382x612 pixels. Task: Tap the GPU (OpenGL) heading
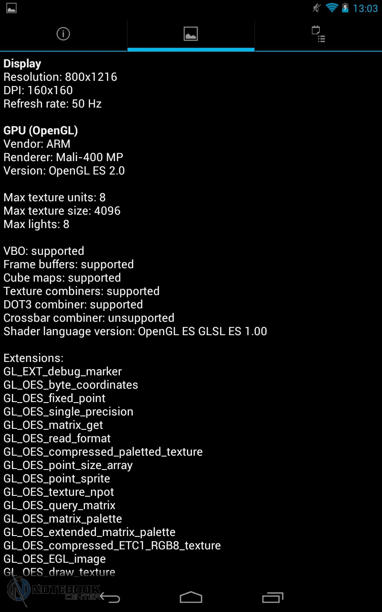(41, 131)
